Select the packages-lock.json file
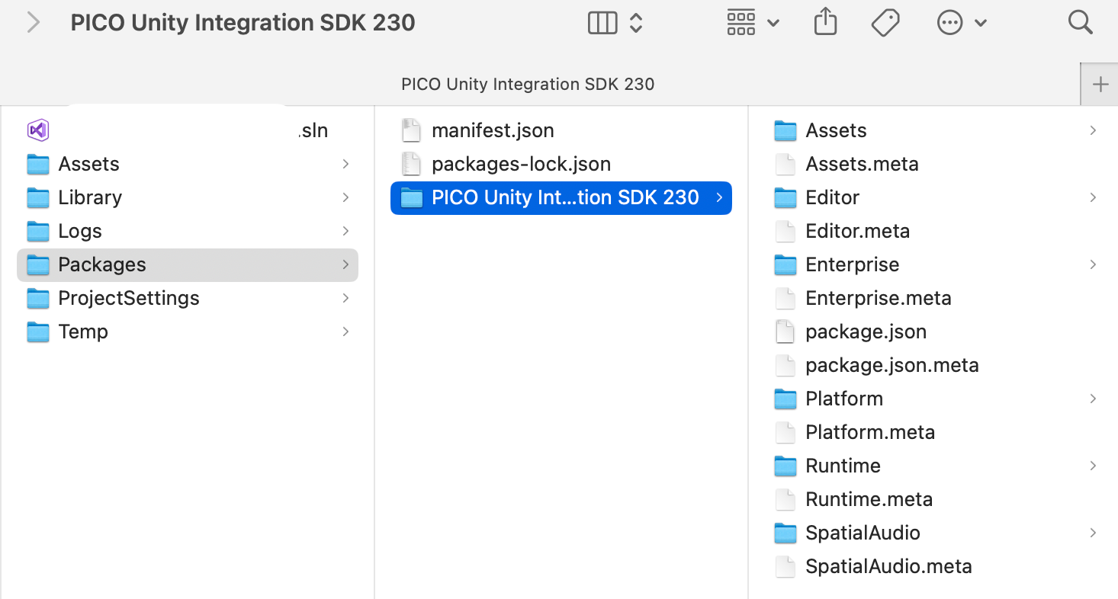Screen dimensions: 1118x599 tap(521, 163)
